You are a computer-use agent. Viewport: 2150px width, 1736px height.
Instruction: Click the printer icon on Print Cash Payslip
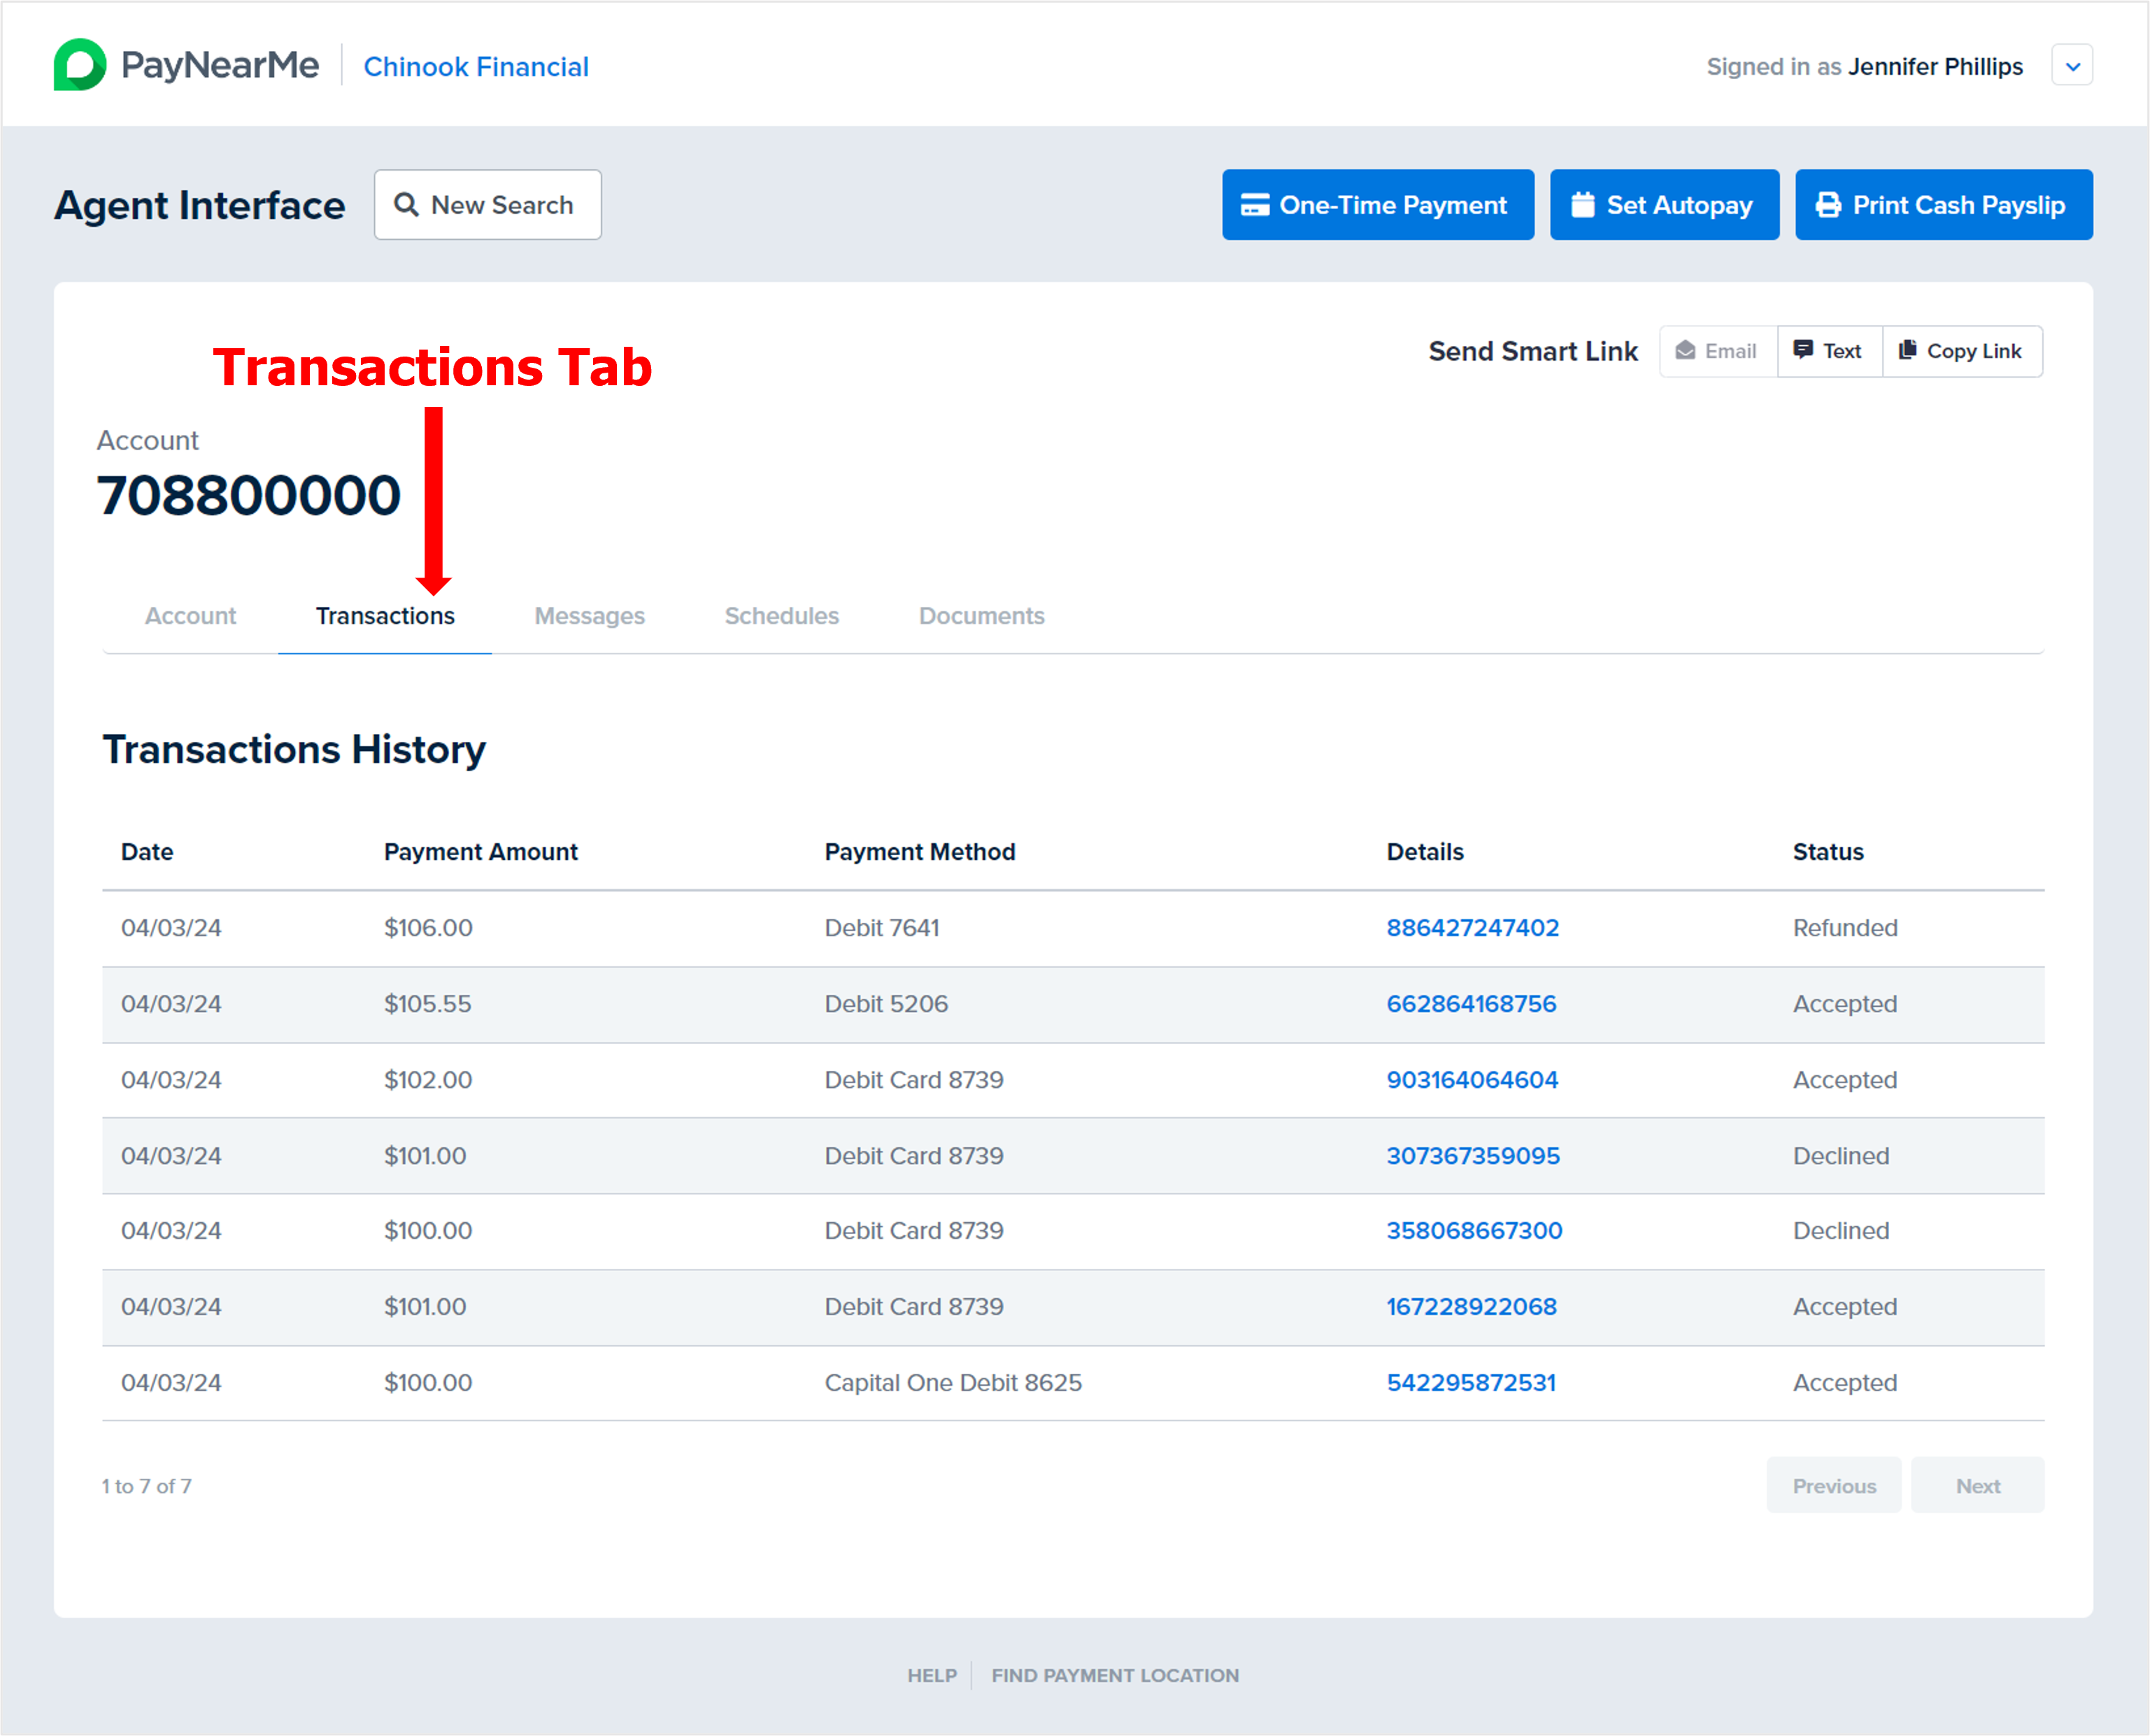1828,205
